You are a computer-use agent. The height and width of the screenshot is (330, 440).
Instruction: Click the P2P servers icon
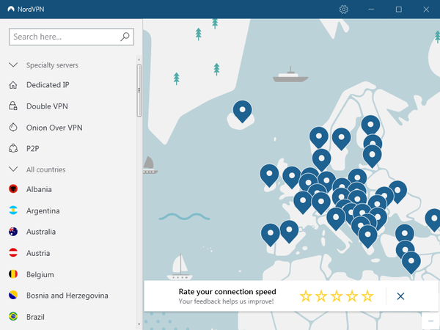(13, 148)
